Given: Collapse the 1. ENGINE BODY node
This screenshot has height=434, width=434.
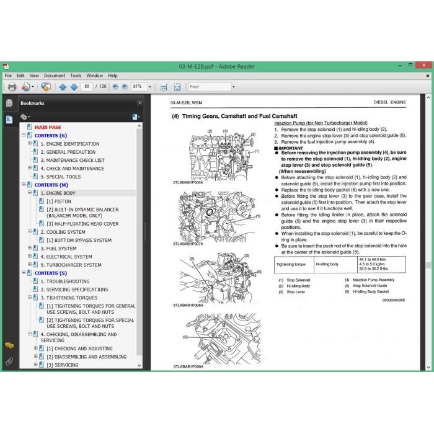Looking at the screenshot, I should click(30, 193).
